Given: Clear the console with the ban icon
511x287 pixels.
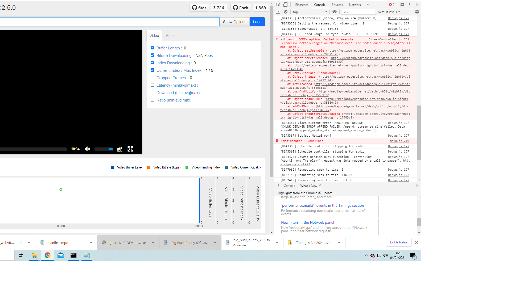Looking at the screenshot, I should coord(286,12).
